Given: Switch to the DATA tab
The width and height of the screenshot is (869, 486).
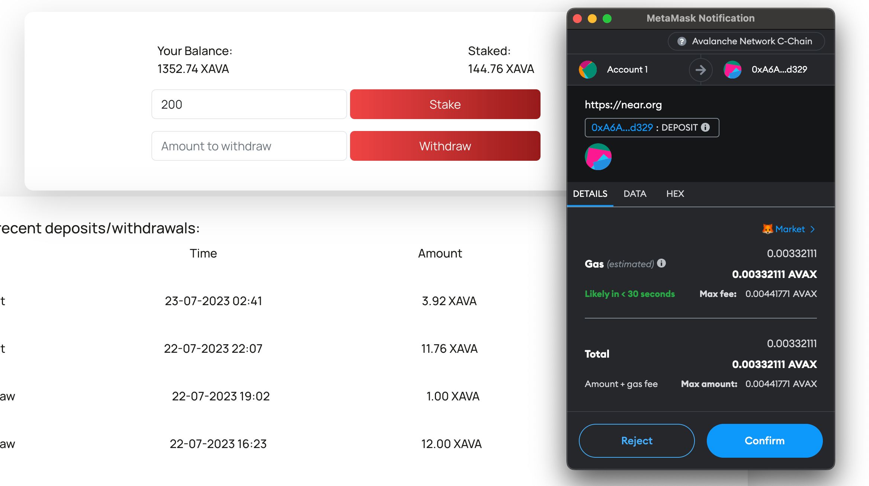Looking at the screenshot, I should [x=635, y=194].
